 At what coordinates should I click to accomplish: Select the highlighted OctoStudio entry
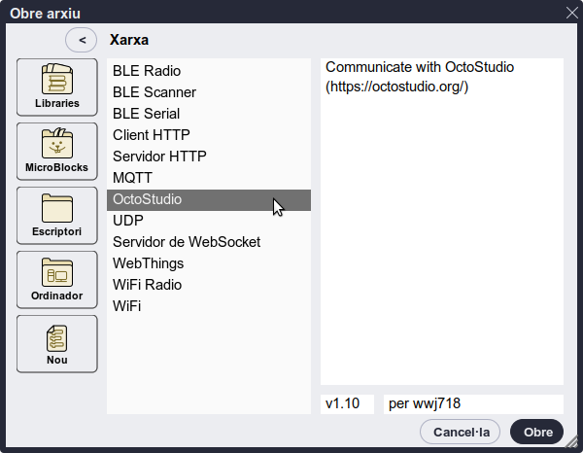pyautogui.click(x=209, y=199)
